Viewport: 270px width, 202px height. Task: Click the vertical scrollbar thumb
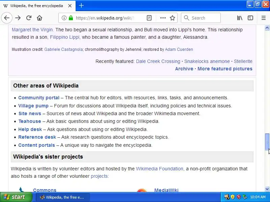click(267, 141)
